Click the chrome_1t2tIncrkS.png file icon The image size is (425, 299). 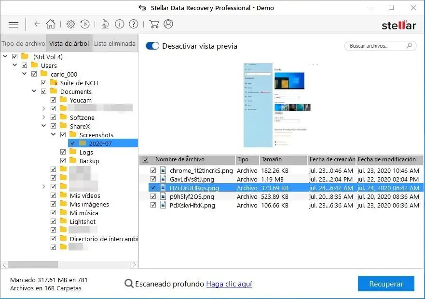click(x=163, y=170)
